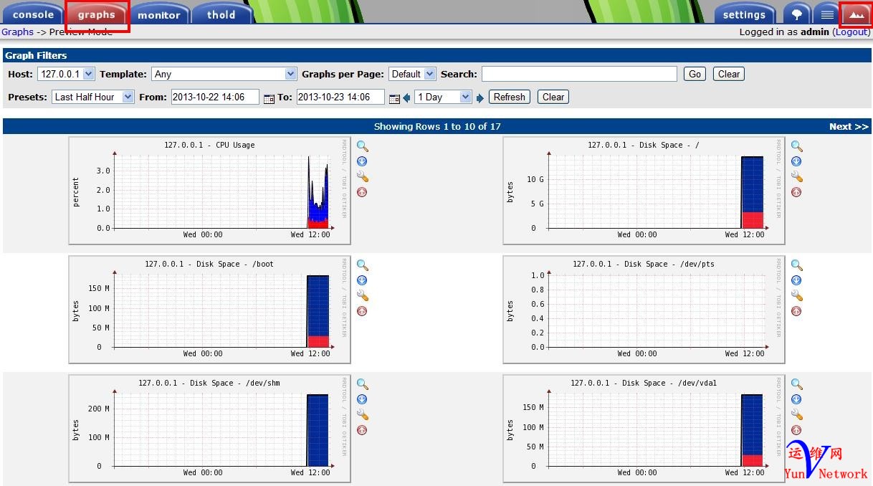Download CSV for Disk Space - /boot graph

pos(362,280)
